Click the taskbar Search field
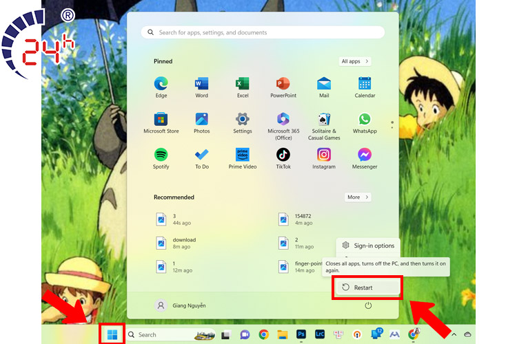Image resolution: width=517 pixels, height=344 pixels. pos(171,335)
